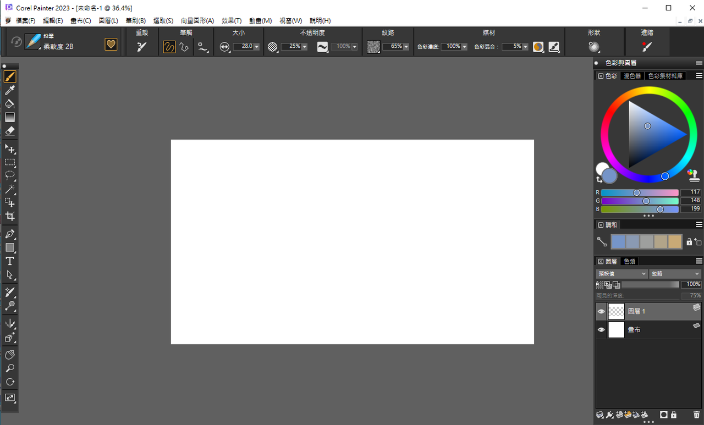Select the Eraser tool
This screenshot has width=704, height=425.
coord(9,131)
